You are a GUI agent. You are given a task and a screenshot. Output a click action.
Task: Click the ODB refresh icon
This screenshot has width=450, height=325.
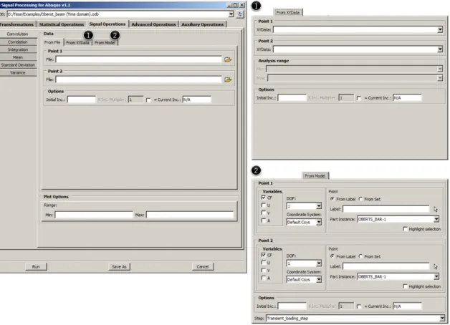click(x=240, y=14)
